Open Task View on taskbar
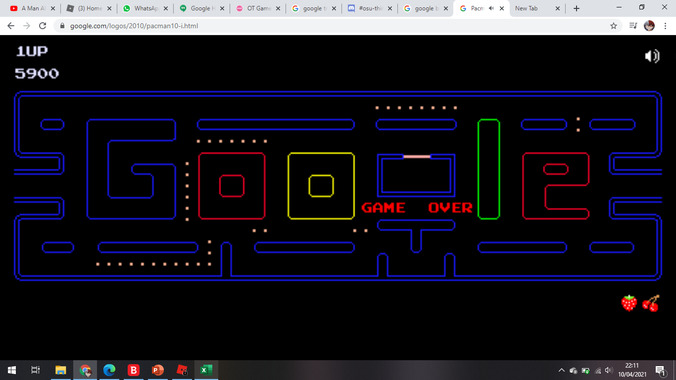The height and width of the screenshot is (380, 676). (x=36, y=370)
